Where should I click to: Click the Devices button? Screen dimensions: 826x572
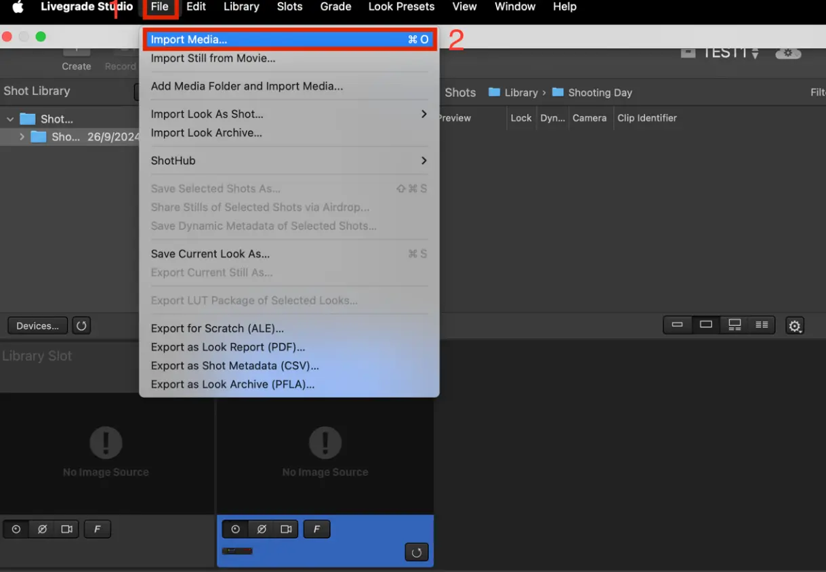(37, 326)
